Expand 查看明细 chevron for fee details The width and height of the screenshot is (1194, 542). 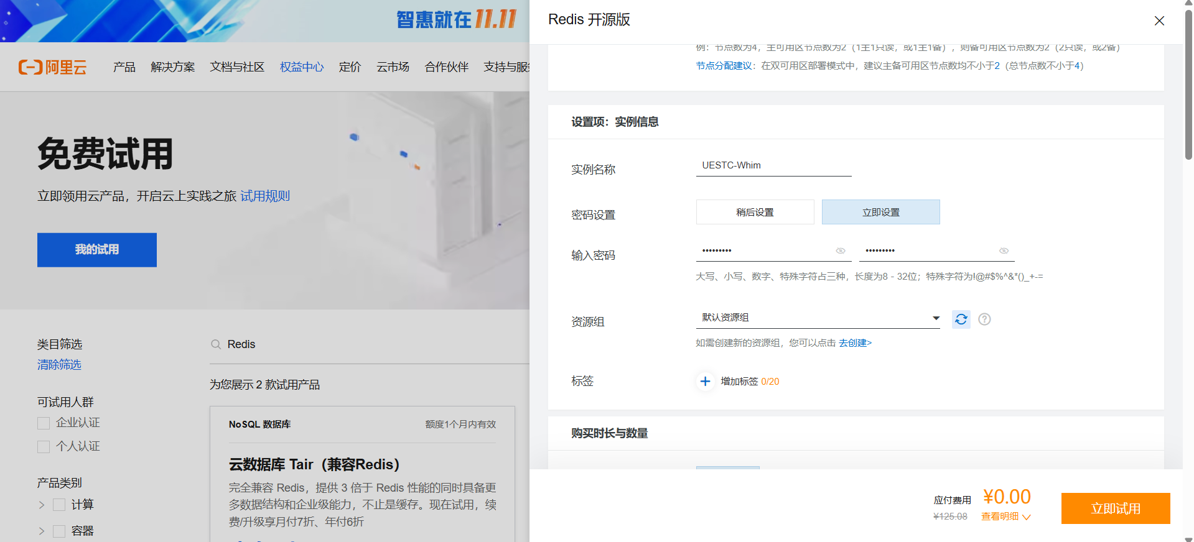pos(1027,517)
